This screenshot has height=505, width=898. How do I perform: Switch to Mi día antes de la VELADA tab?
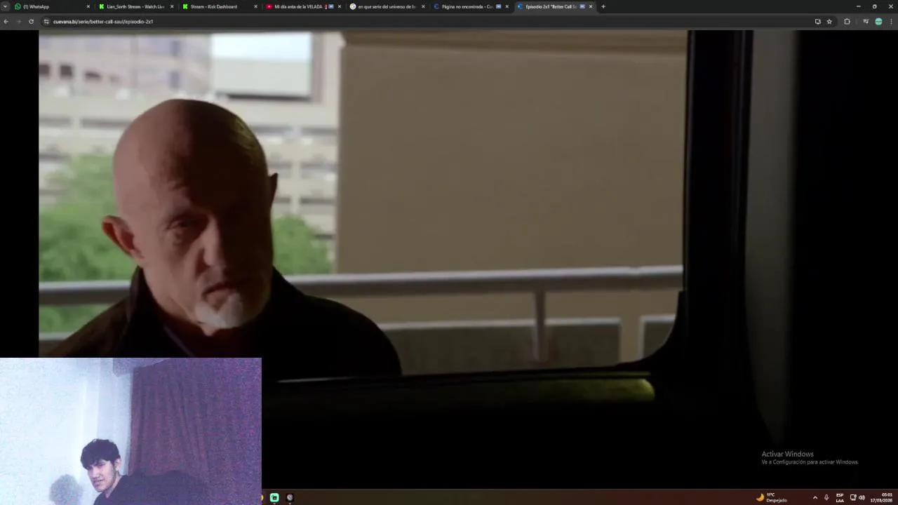pyautogui.click(x=302, y=6)
